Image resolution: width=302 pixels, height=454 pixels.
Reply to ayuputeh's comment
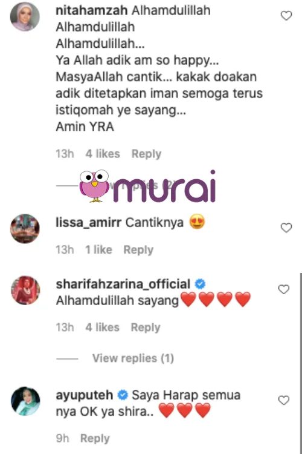[x=95, y=438]
